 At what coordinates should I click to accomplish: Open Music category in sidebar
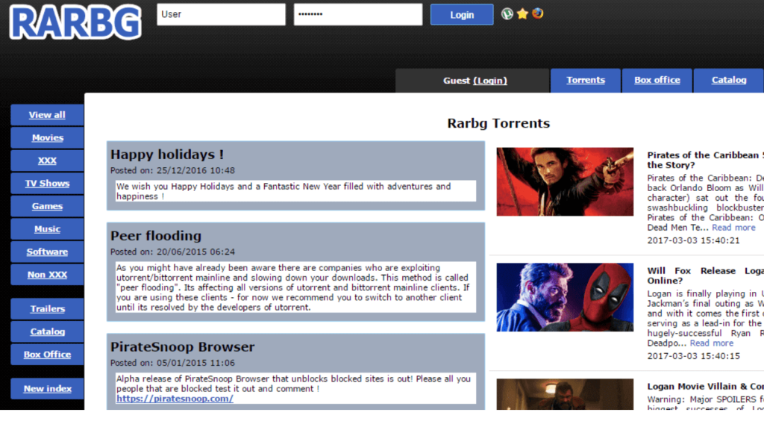pyautogui.click(x=47, y=229)
